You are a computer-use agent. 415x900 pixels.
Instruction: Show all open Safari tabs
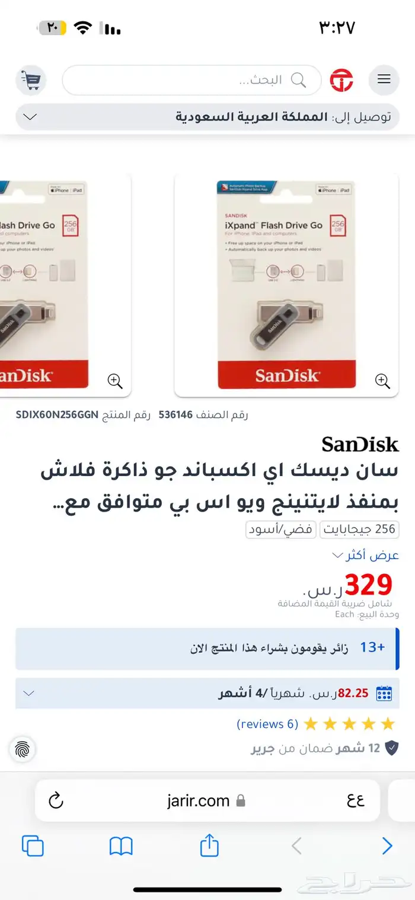tap(33, 846)
